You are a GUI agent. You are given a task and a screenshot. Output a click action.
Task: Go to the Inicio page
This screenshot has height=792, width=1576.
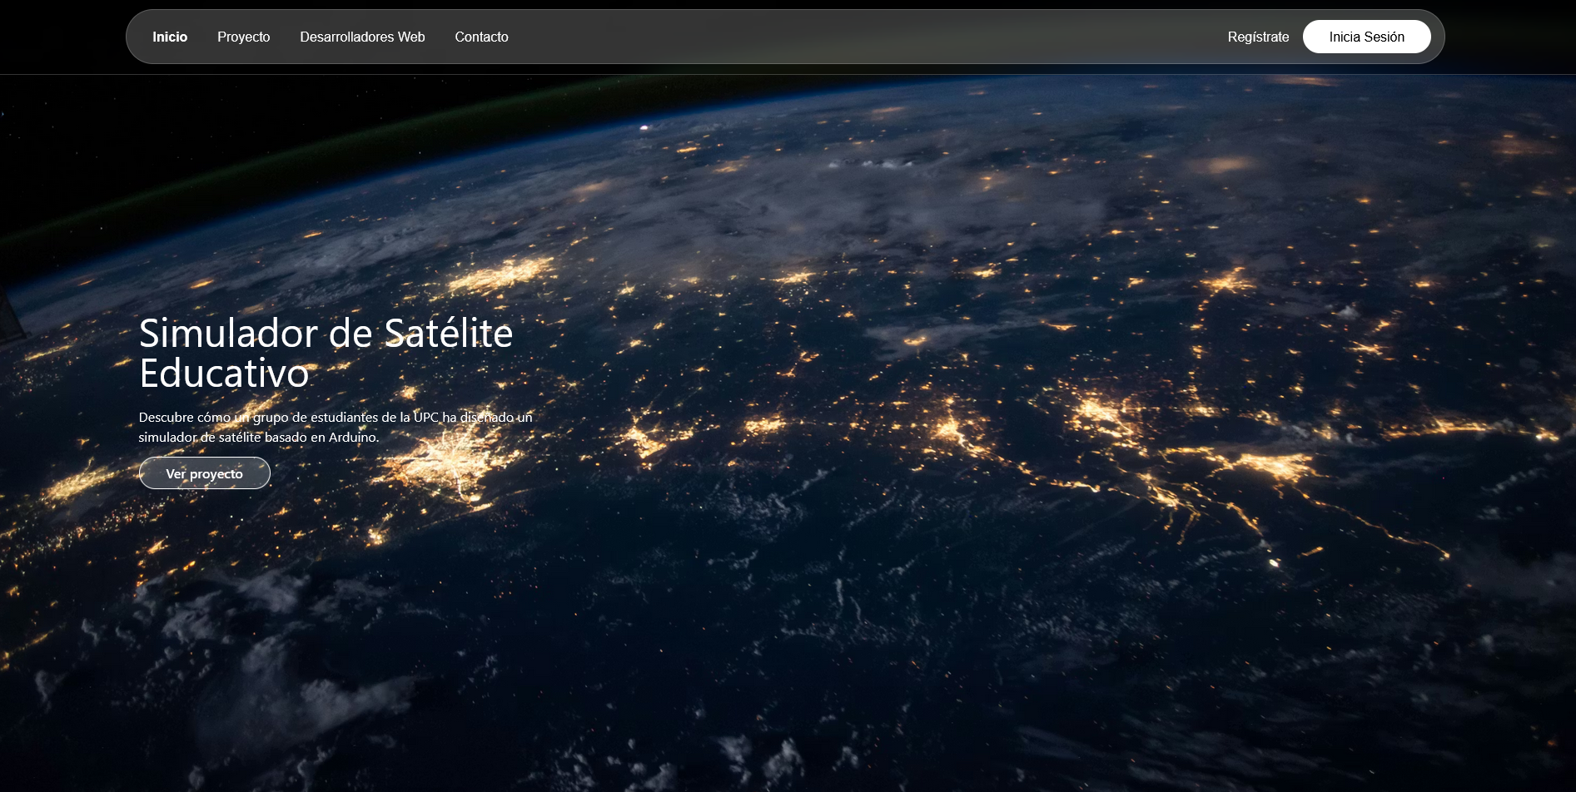(x=170, y=37)
